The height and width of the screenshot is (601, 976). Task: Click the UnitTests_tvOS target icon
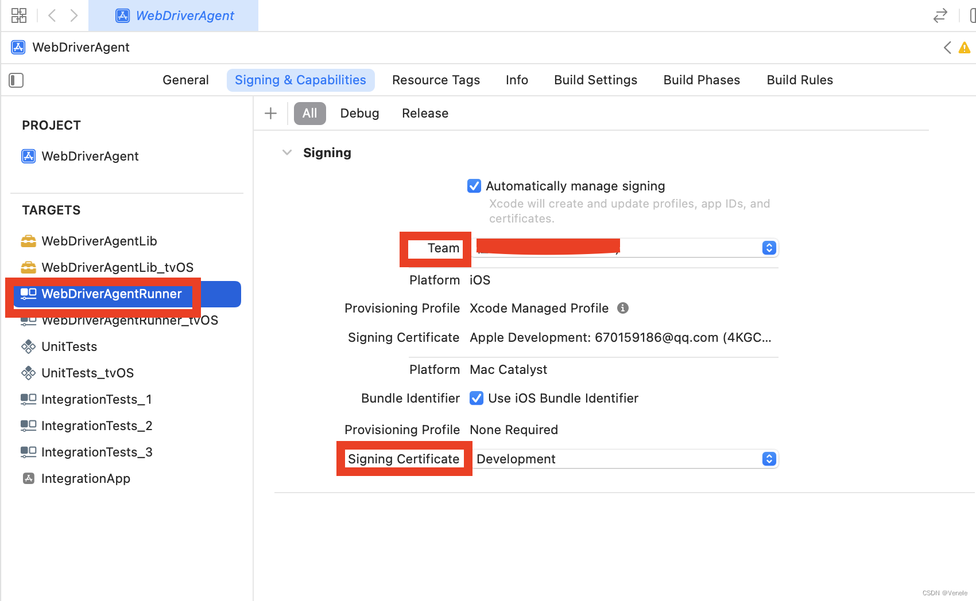click(28, 373)
